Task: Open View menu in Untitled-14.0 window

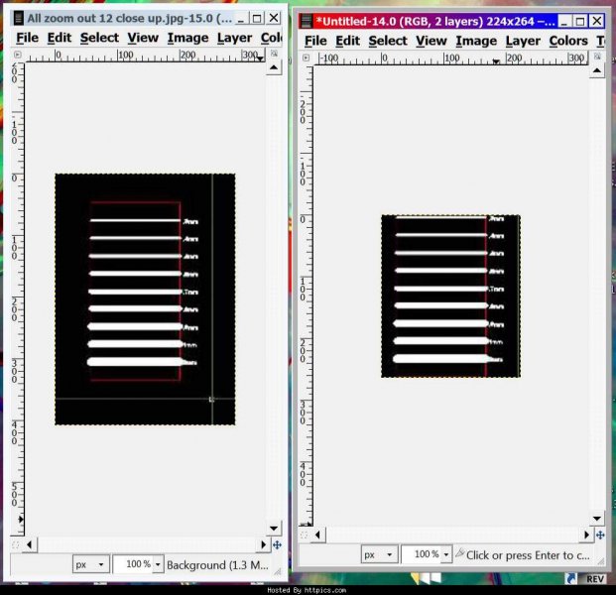Action: point(431,41)
